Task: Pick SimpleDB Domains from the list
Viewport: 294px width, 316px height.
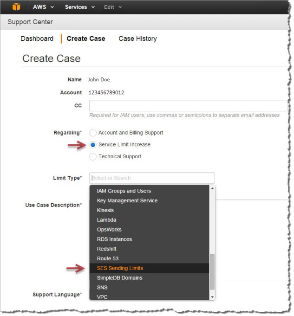Action: 149,278
